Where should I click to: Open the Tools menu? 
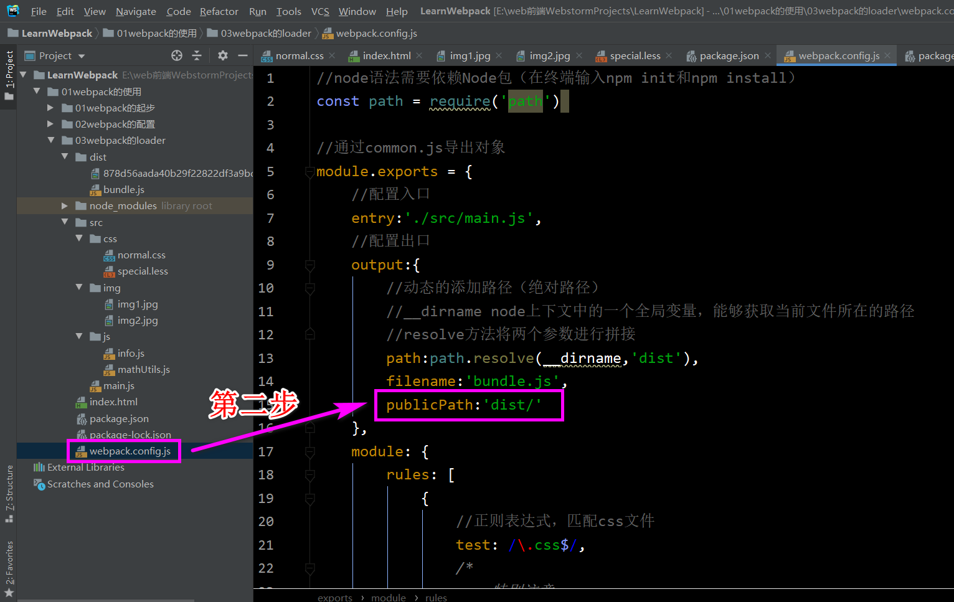288,11
